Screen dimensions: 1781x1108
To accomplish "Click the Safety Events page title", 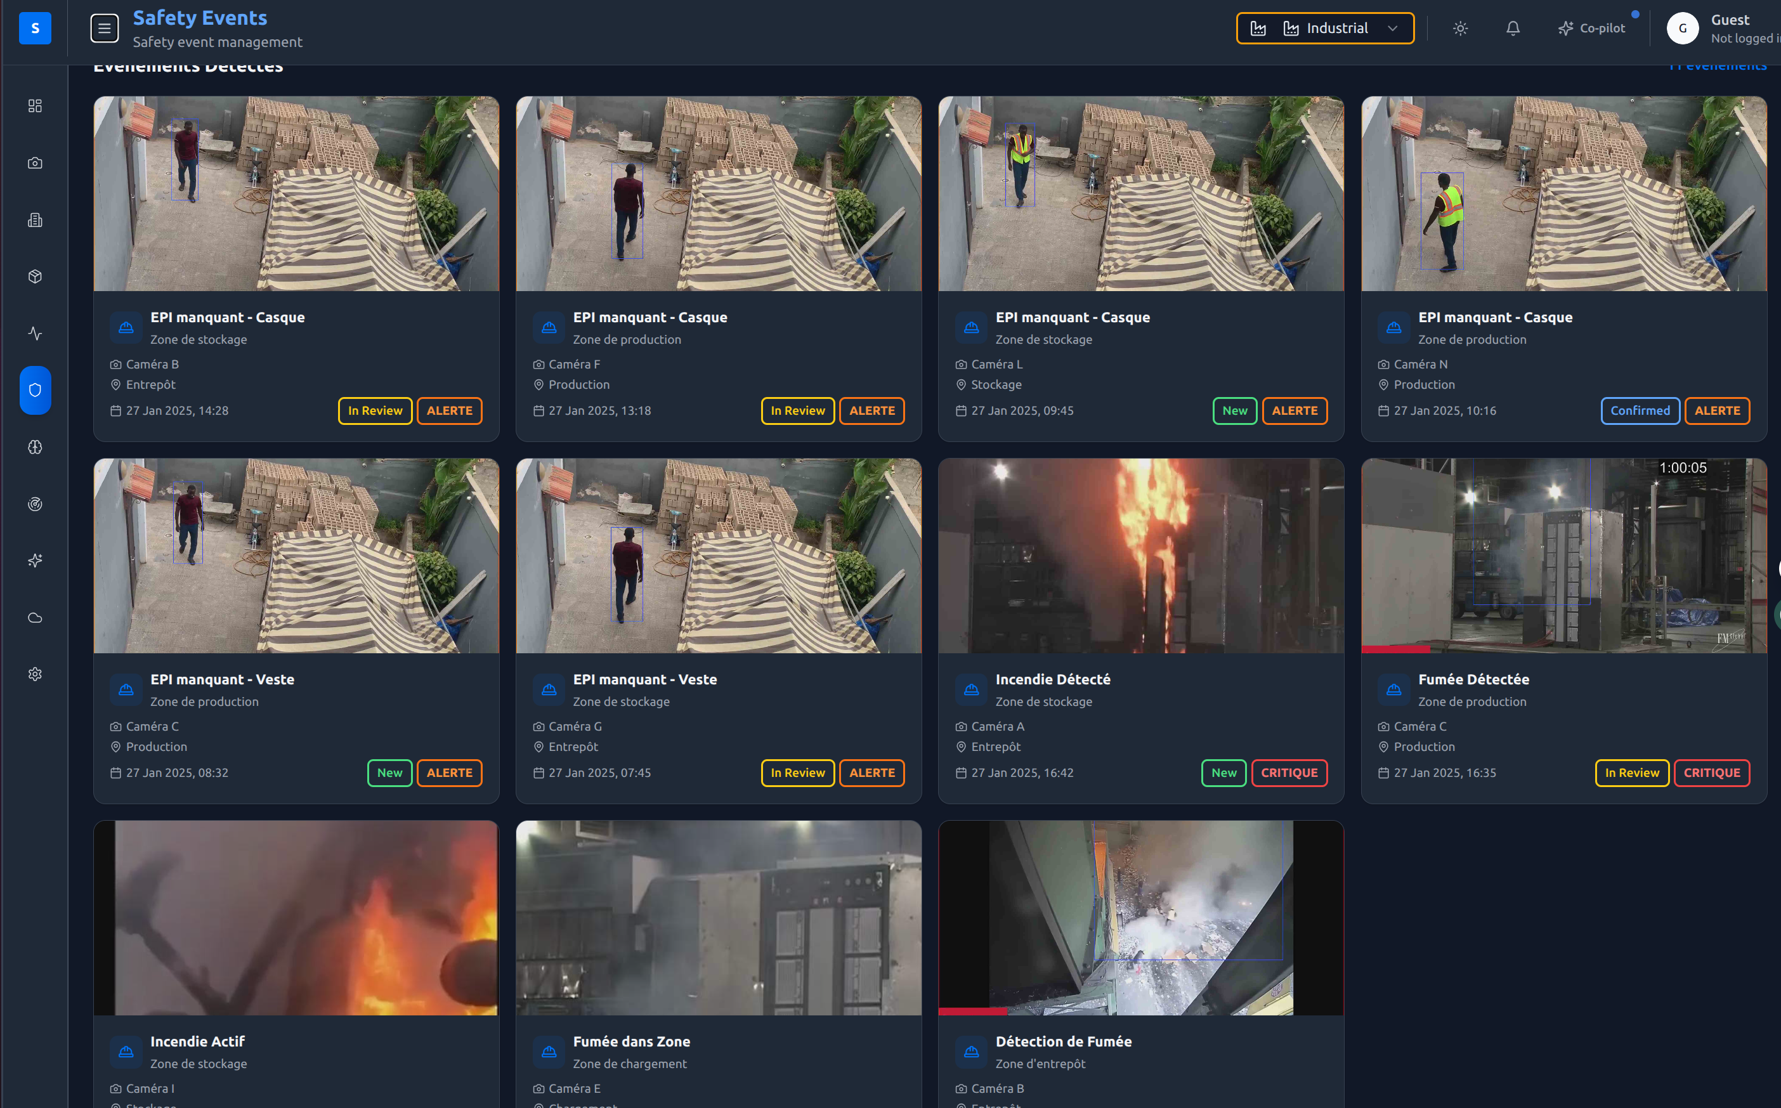I will pos(200,18).
